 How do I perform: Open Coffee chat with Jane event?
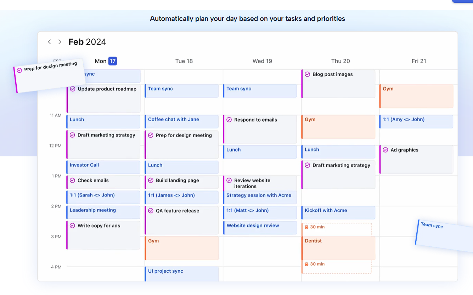(182, 122)
